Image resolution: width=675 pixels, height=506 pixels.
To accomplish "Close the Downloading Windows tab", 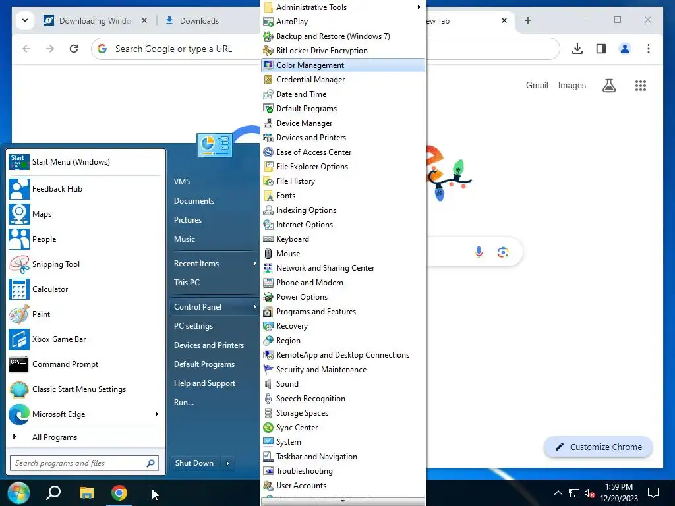I will pos(144,20).
